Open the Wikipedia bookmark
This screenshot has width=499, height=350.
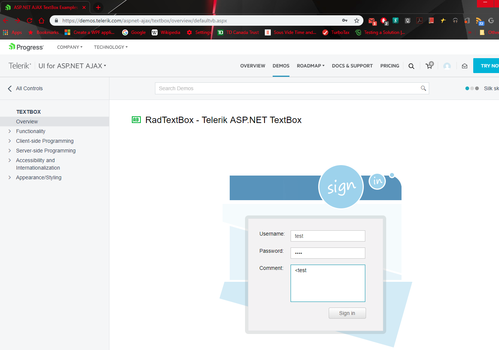point(166,32)
